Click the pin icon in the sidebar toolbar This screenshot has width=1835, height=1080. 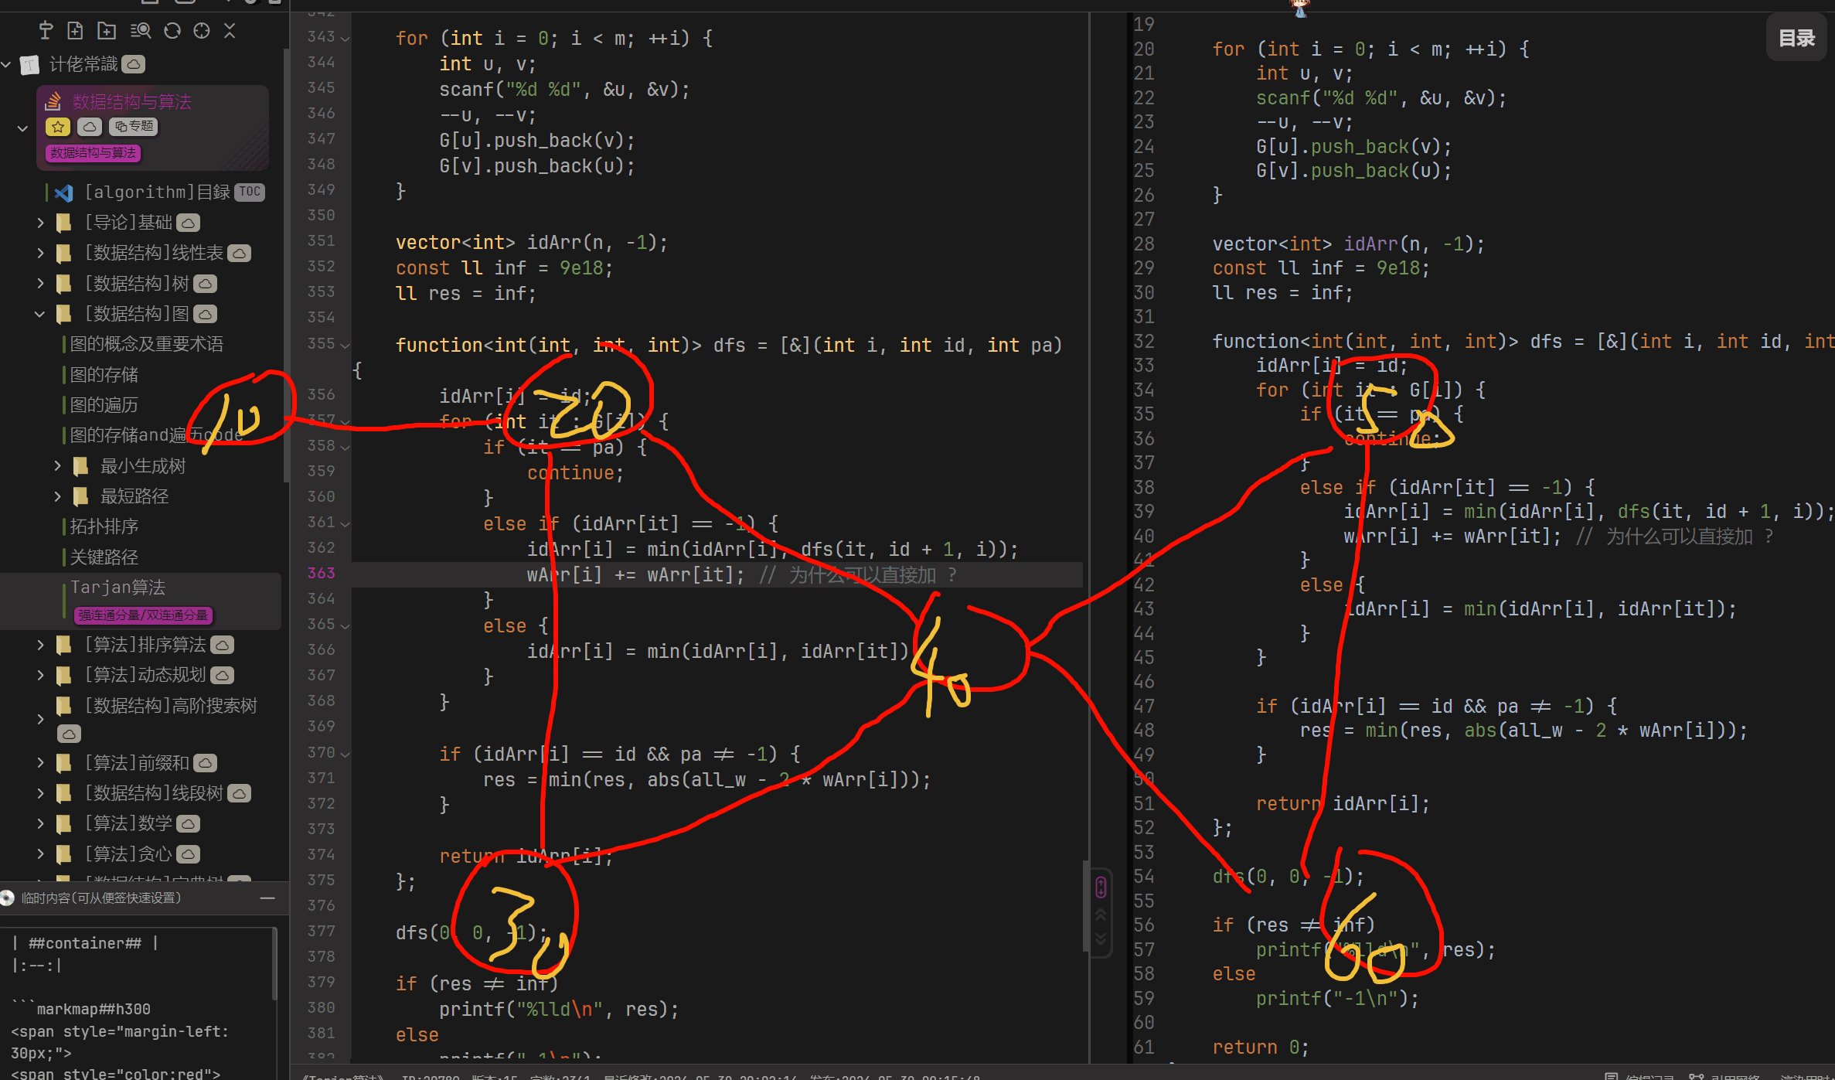click(46, 31)
